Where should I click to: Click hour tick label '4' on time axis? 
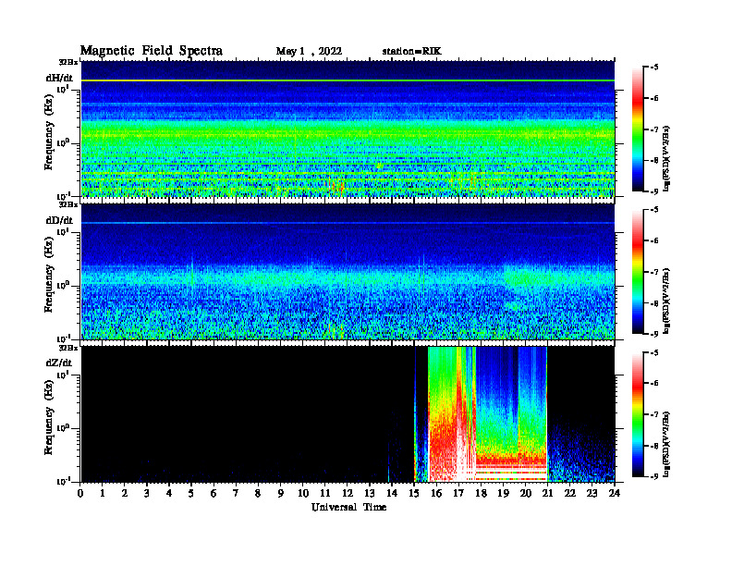[x=169, y=494]
